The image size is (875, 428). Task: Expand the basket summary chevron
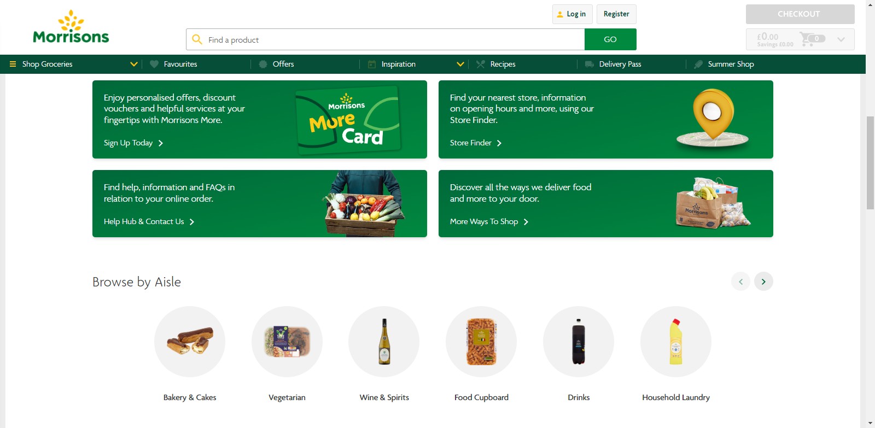tap(841, 39)
